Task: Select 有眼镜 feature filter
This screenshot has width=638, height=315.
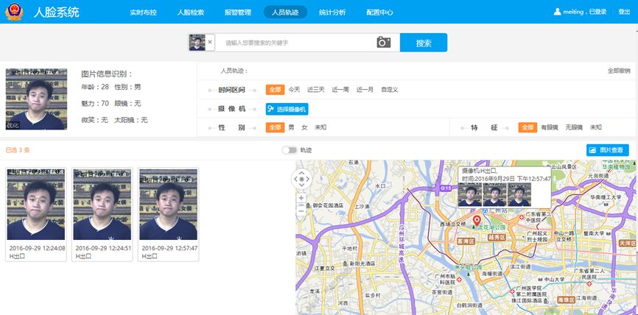Action: 549,127
